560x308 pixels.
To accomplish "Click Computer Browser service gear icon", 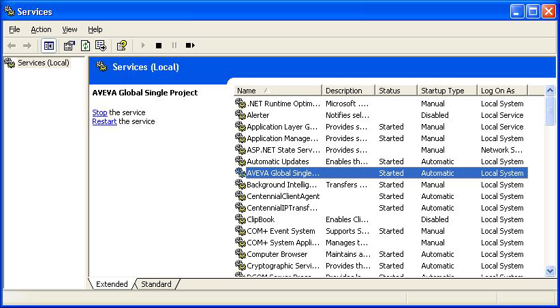I will click(240, 254).
